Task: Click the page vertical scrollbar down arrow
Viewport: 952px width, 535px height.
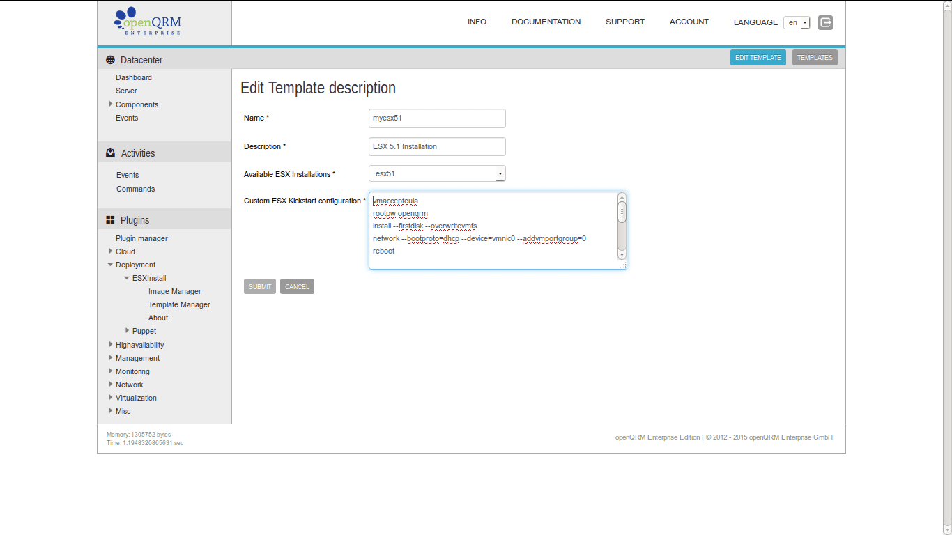Action: coord(947,530)
